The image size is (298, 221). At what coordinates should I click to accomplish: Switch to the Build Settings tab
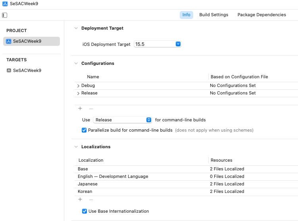click(213, 15)
